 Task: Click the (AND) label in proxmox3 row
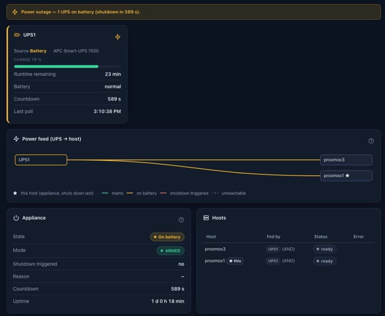point(288,249)
